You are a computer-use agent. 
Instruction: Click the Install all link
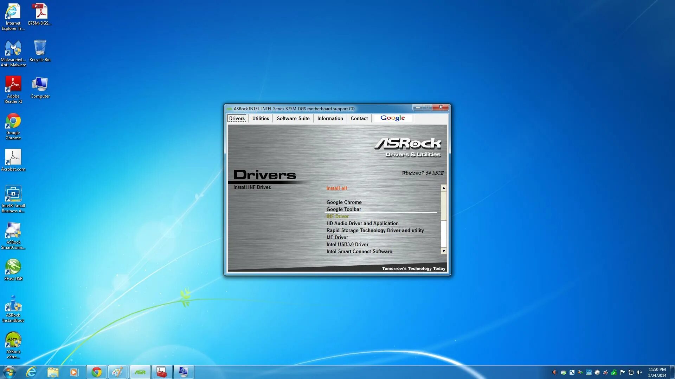coord(336,188)
